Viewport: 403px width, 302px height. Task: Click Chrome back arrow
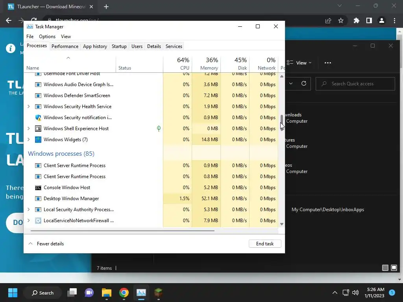click(x=9, y=20)
